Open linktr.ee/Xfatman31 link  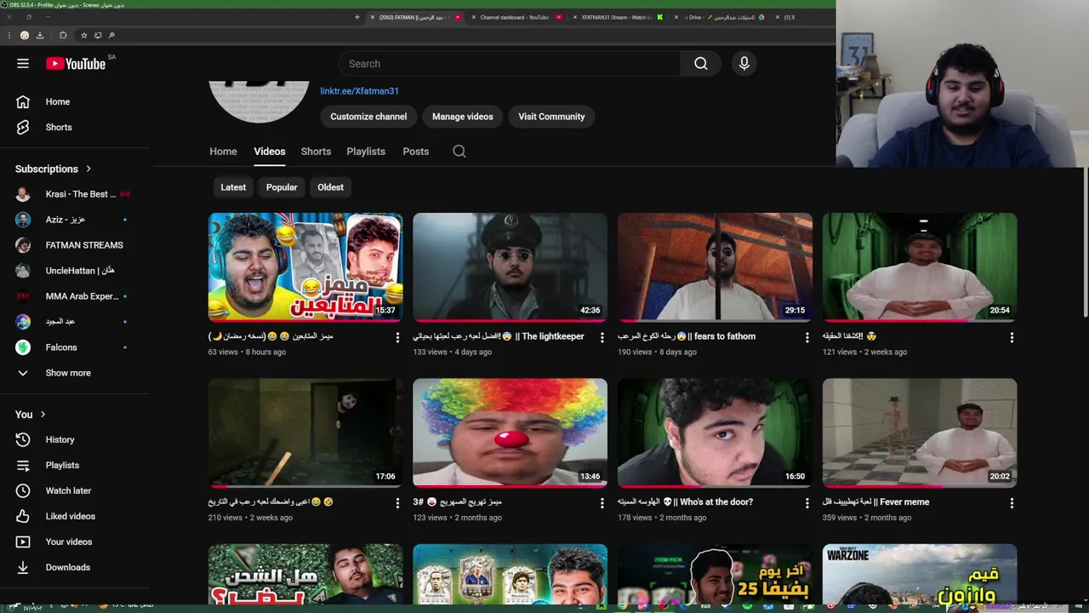pos(359,91)
